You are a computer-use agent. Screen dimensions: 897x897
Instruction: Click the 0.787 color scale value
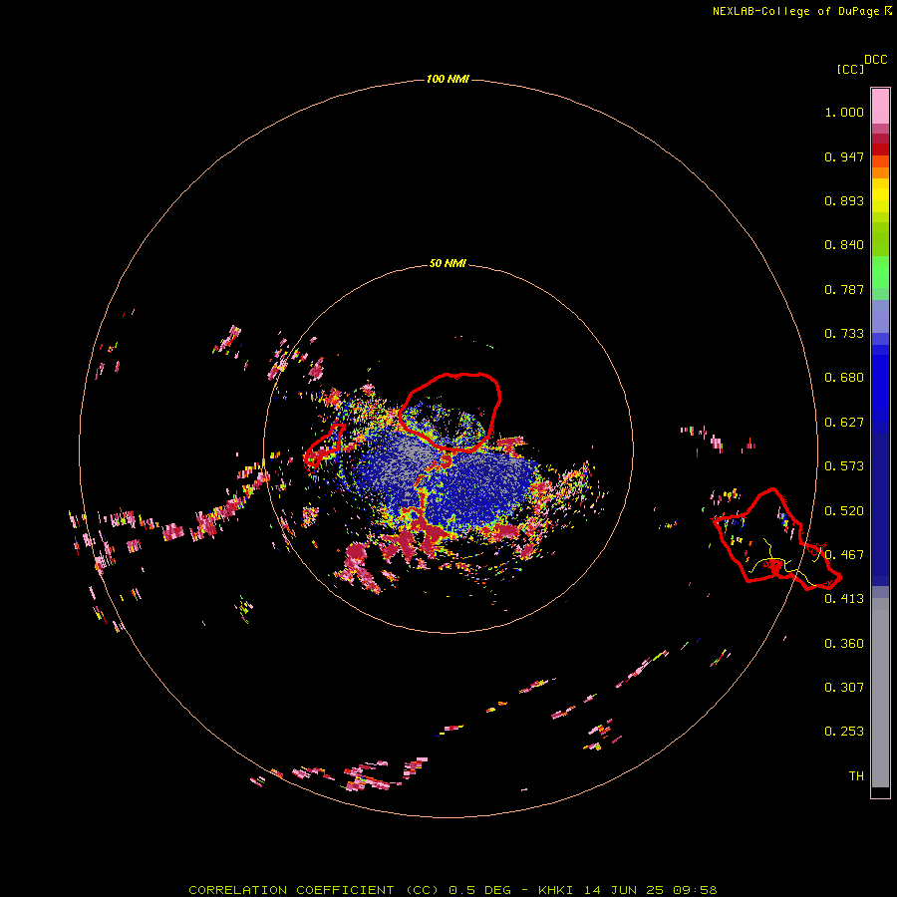click(844, 289)
